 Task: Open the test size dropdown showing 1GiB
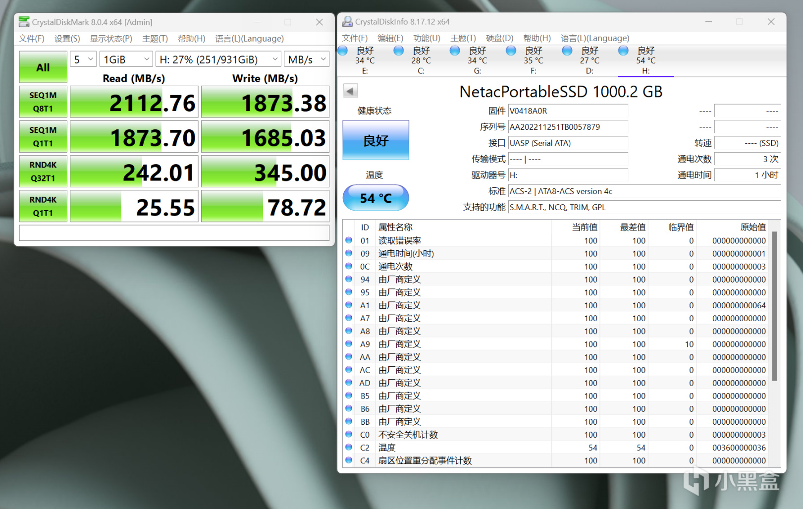pos(126,59)
